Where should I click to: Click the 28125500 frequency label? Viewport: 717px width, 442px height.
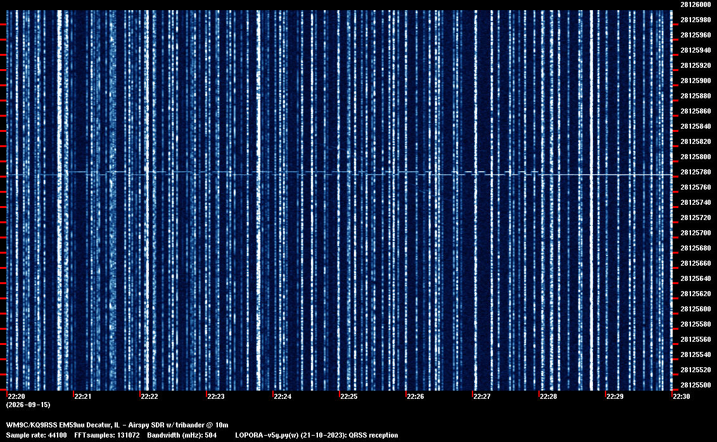pyautogui.click(x=695, y=385)
